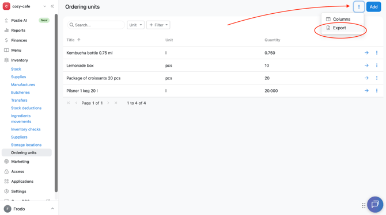386x215 pixels.
Task: Select Ordering units in the sidebar
Action: [x=27, y=152]
